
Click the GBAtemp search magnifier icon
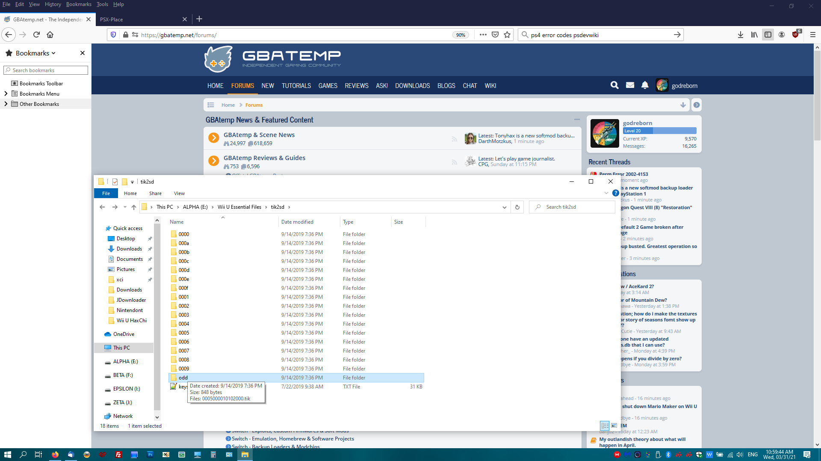click(x=614, y=85)
